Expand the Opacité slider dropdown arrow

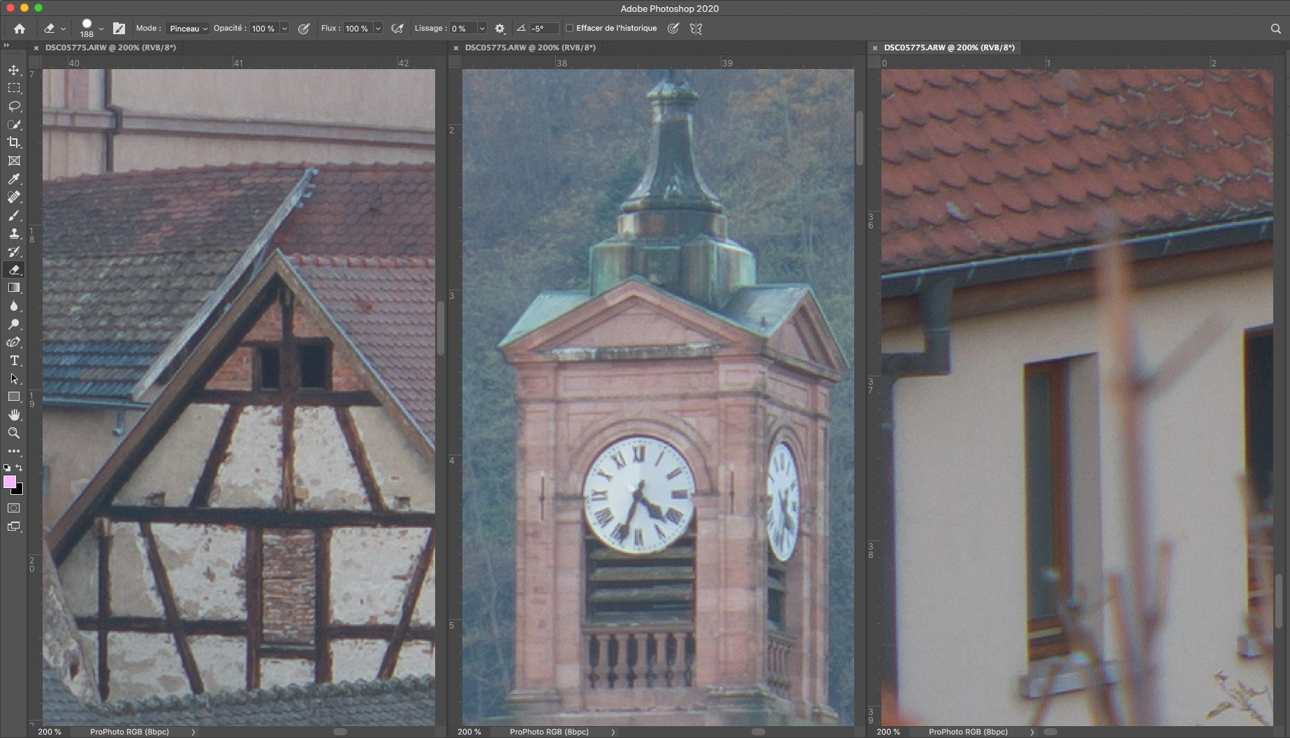284,29
